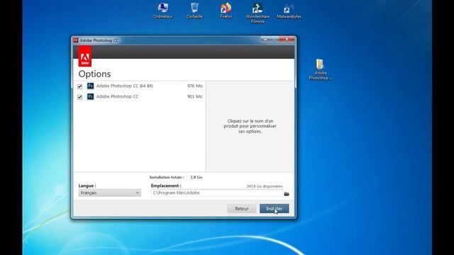Click the 2,8 Go total installation value
Viewport: 454px width, 255px height.
pyautogui.click(x=196, y=177)
